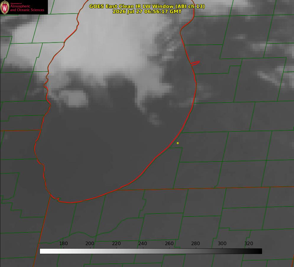Click the white end of the colorbar
294x267 pixels.
pyautogui.click(x=43, y=251)
